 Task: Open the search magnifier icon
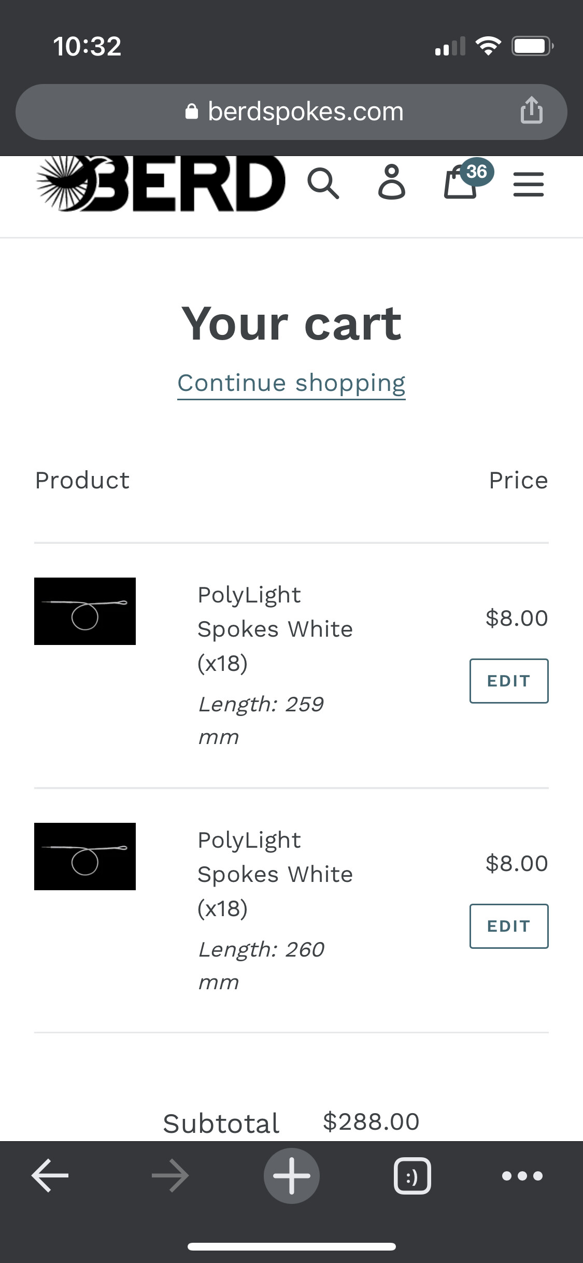coord(323,183)
